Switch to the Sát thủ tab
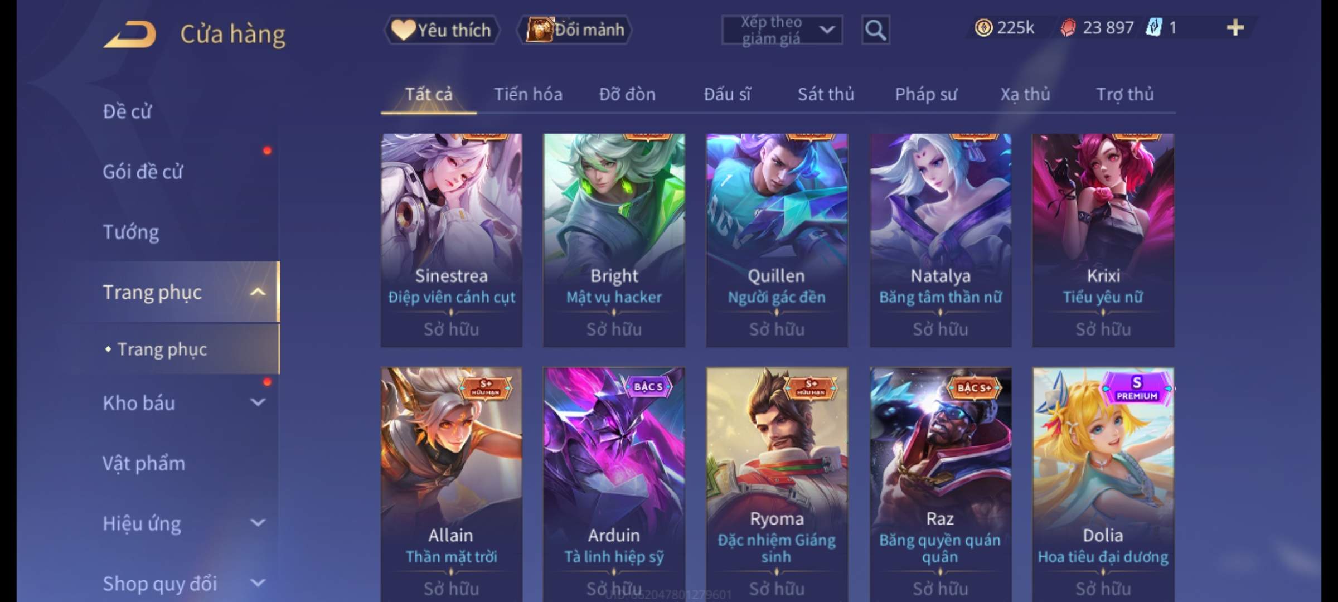 click(x=826, y=94)
